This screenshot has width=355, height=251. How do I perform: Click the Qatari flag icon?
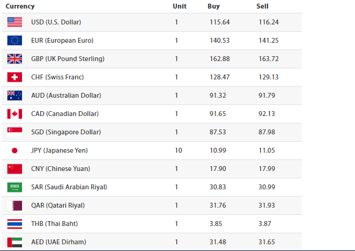[x=15, y=205]
